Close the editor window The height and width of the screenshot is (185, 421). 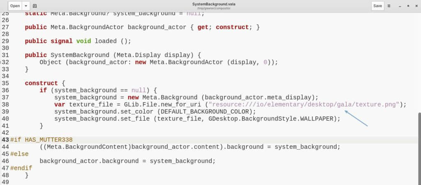(x=415, y=6)
